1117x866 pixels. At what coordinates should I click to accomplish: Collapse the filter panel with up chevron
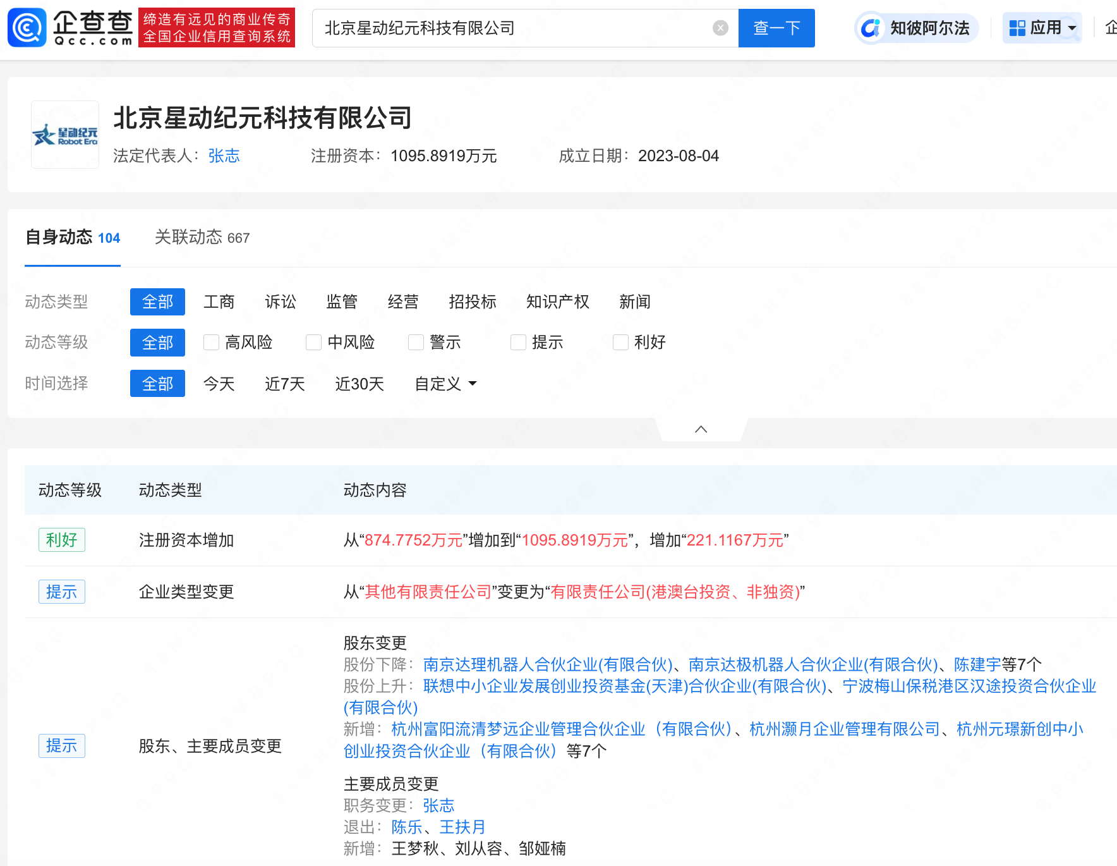[x=701, y=429]
